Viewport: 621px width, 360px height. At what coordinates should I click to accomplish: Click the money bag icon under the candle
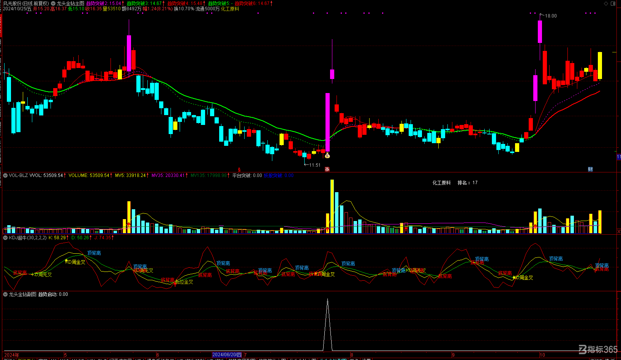327,155
